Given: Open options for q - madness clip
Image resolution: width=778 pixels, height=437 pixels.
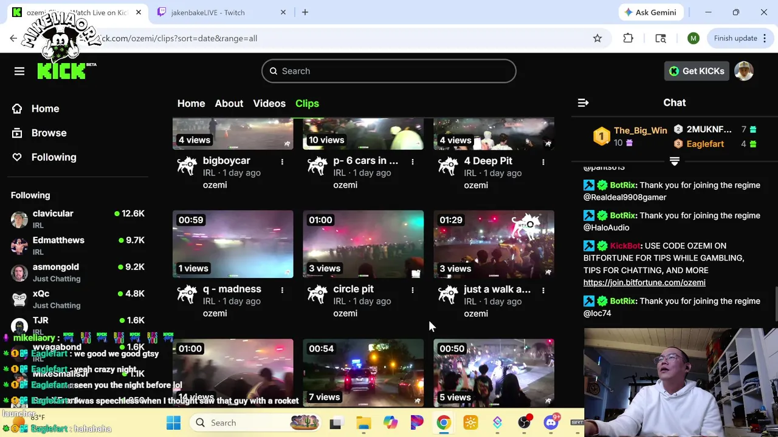Looking at the screenshot, I should click(282, 290).
